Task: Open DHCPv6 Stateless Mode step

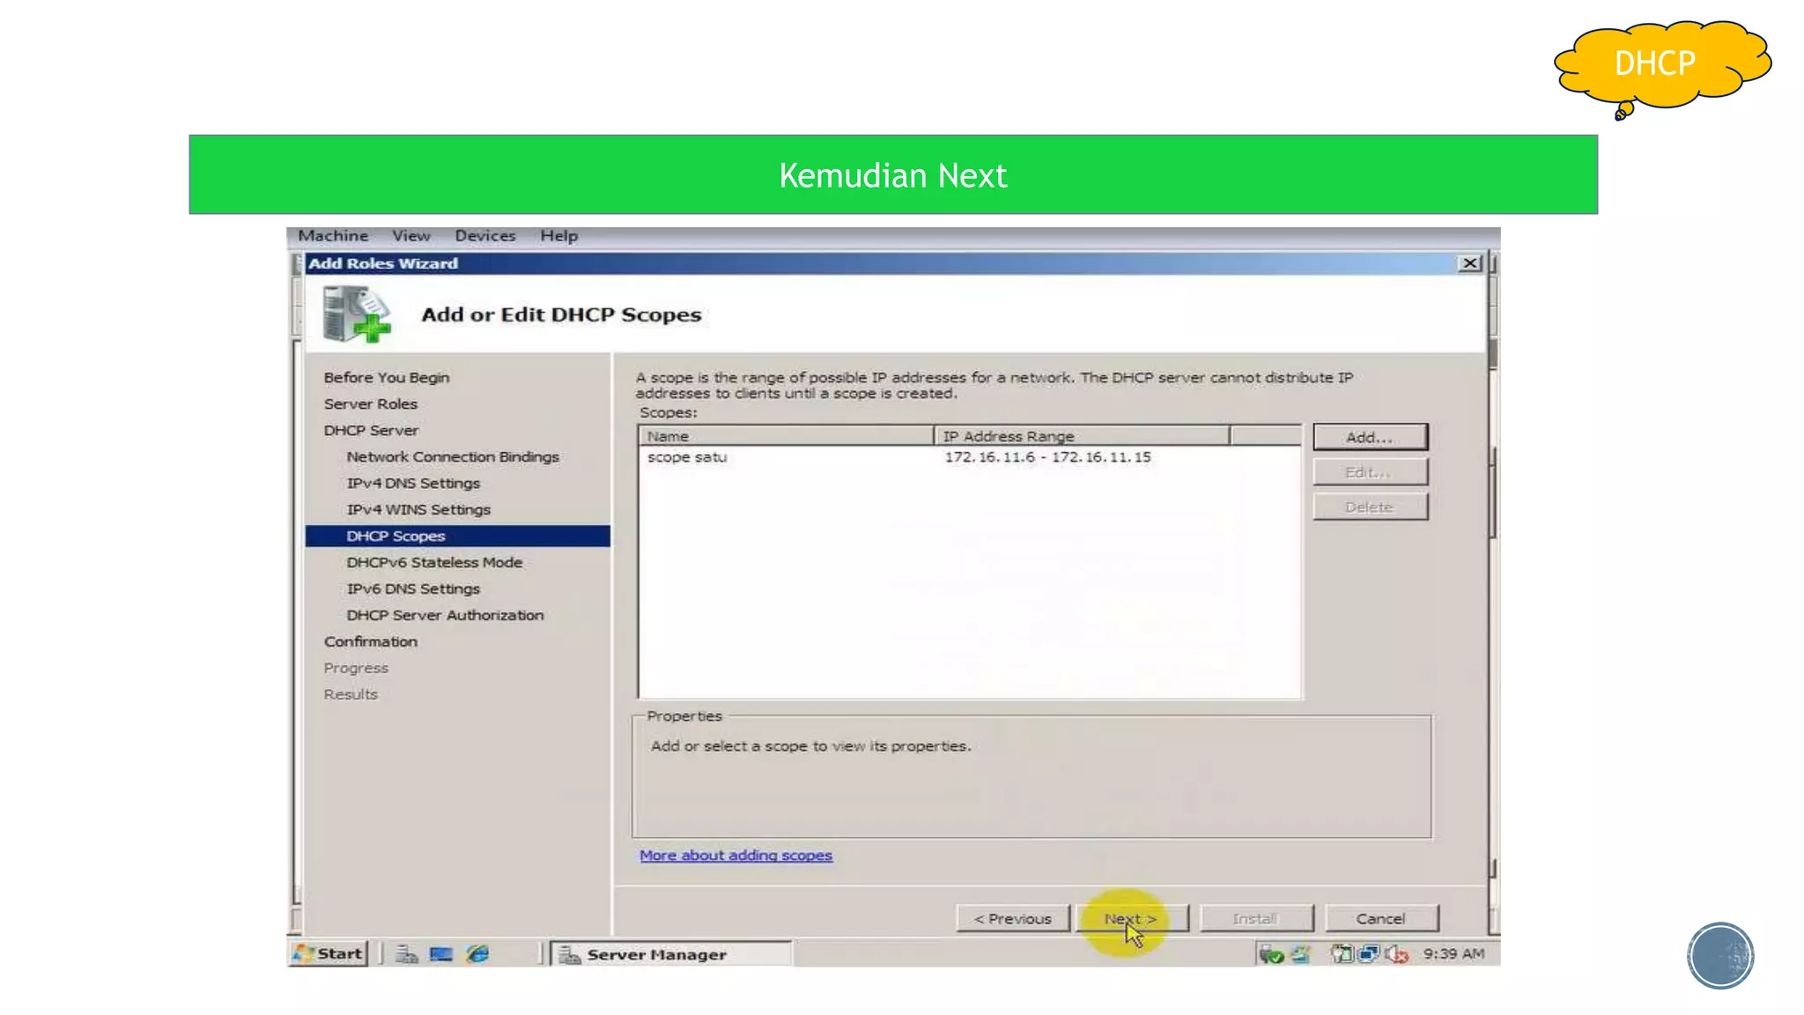Action: click(x=434, y=562)
